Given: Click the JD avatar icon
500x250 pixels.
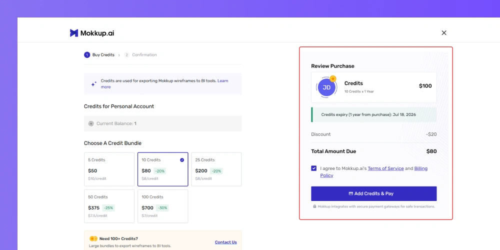Looking at the screenshot, I should 326,87.
